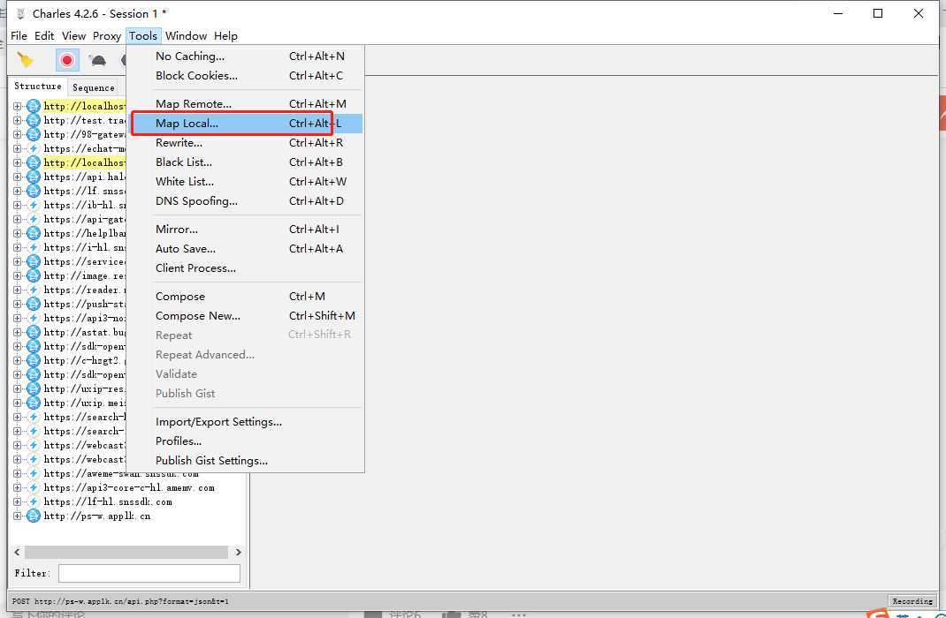
Task: Click lightning icon of https://echat-m host
Action: pos(34,149)
